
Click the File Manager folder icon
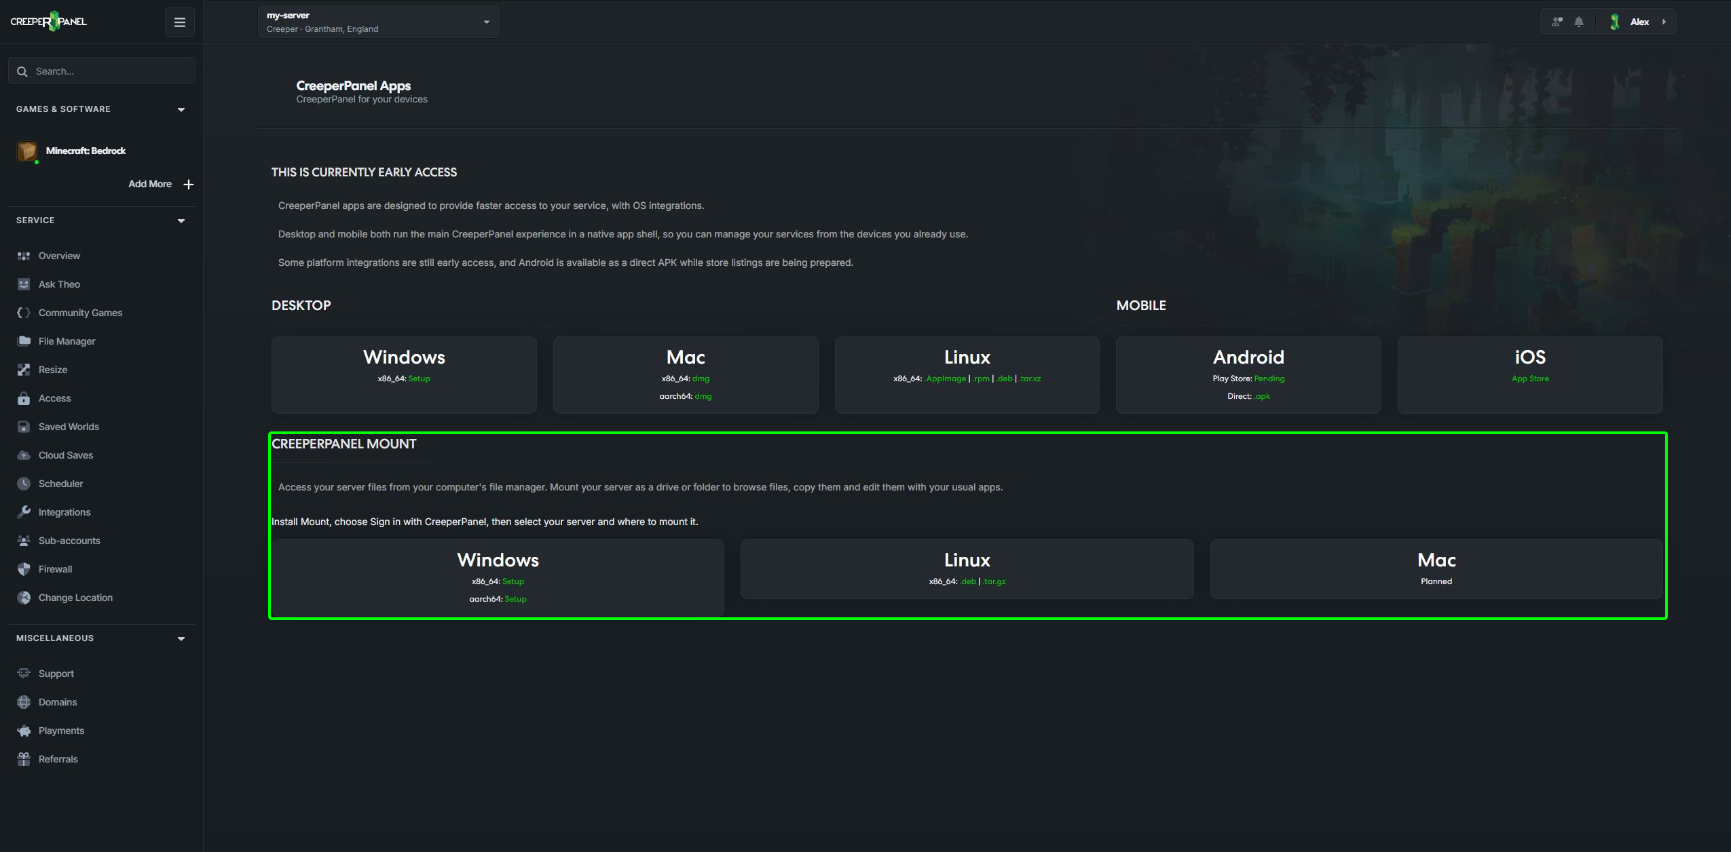click(24, 341)
